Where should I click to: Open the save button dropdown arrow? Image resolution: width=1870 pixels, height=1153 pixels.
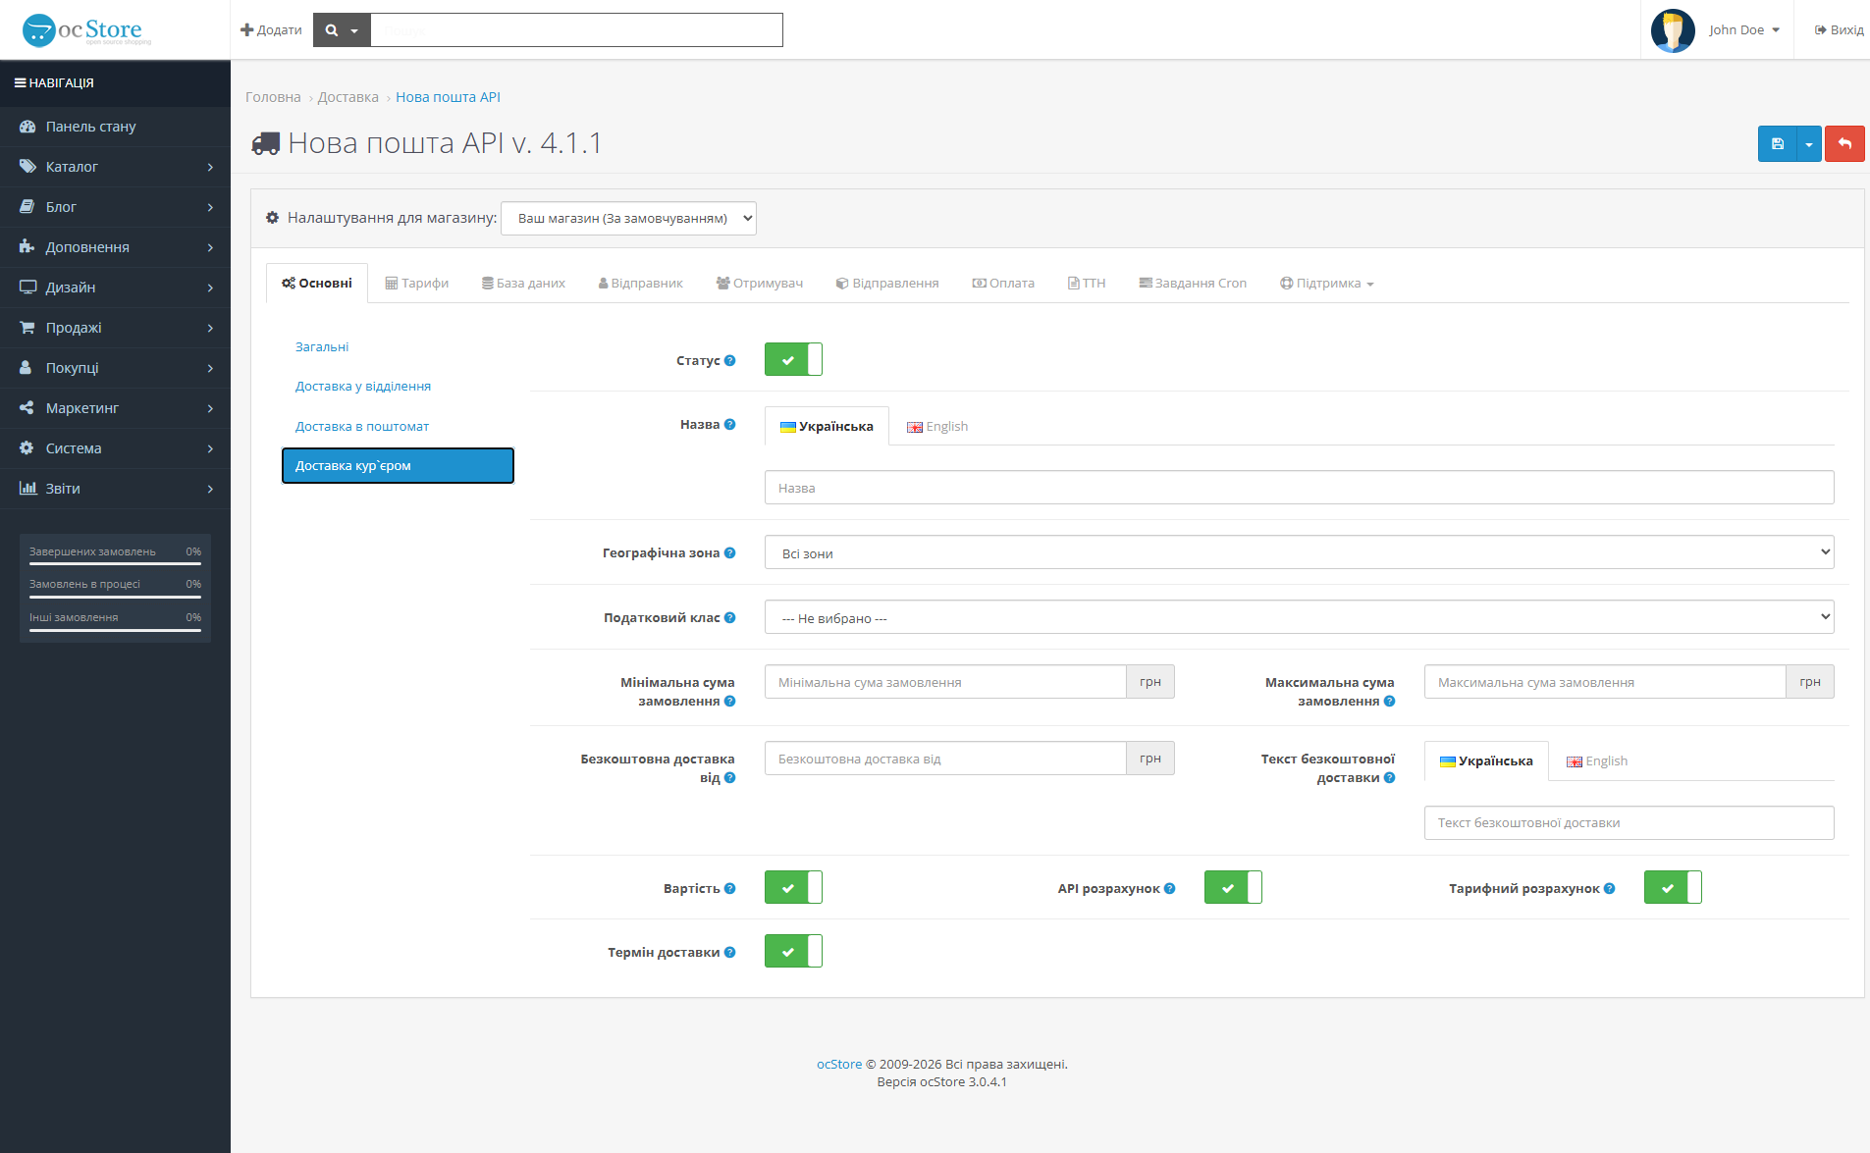[x=1809, y=143]
